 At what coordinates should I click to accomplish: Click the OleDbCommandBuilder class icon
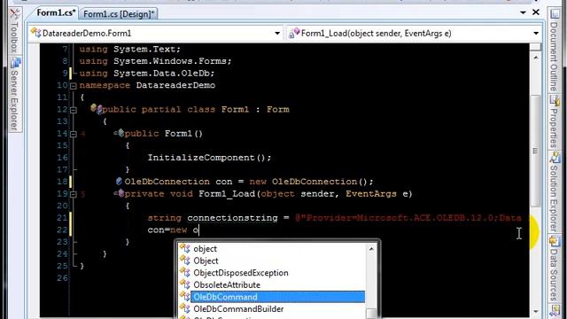(185, 308)
